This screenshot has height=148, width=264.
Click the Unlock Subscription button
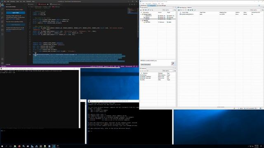[146, 65]
